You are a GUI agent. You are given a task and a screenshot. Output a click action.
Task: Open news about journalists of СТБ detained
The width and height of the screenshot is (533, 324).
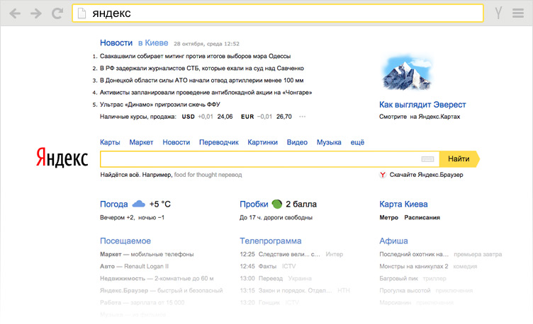(201, 68)
